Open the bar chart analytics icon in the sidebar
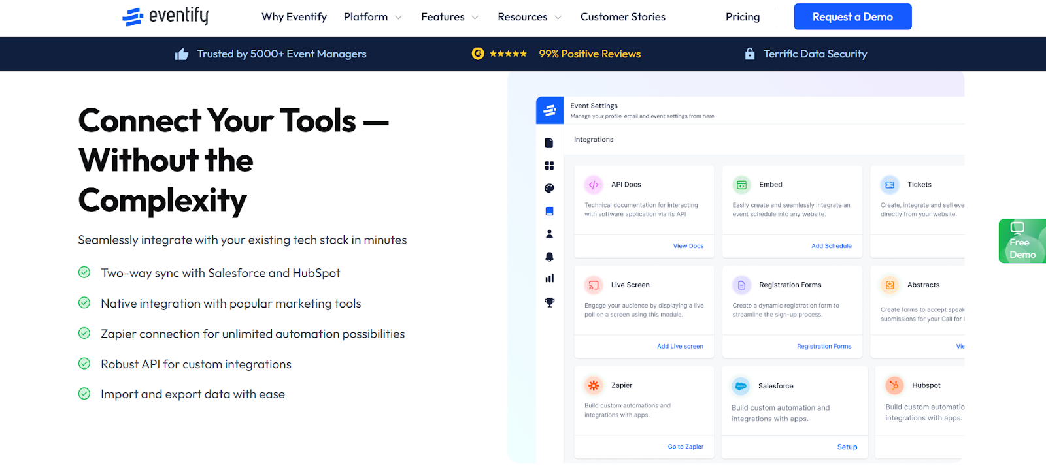The image size is (1046, 474). click(x=549, y=278)
